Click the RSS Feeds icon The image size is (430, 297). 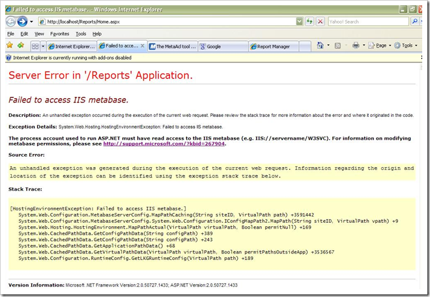(x=338, y=45)
